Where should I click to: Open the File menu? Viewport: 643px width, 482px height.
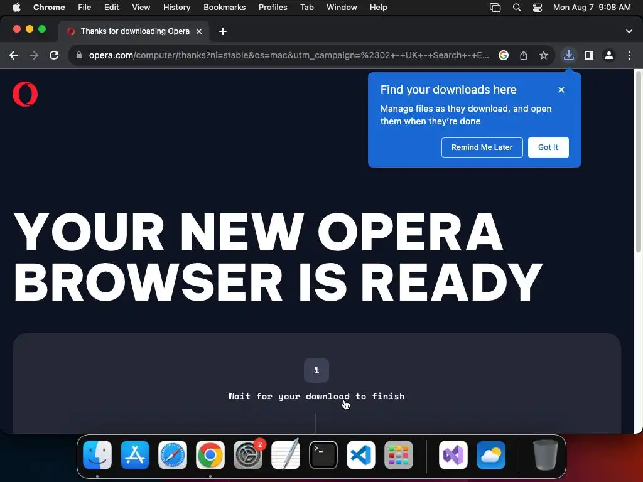coord(85,8)
